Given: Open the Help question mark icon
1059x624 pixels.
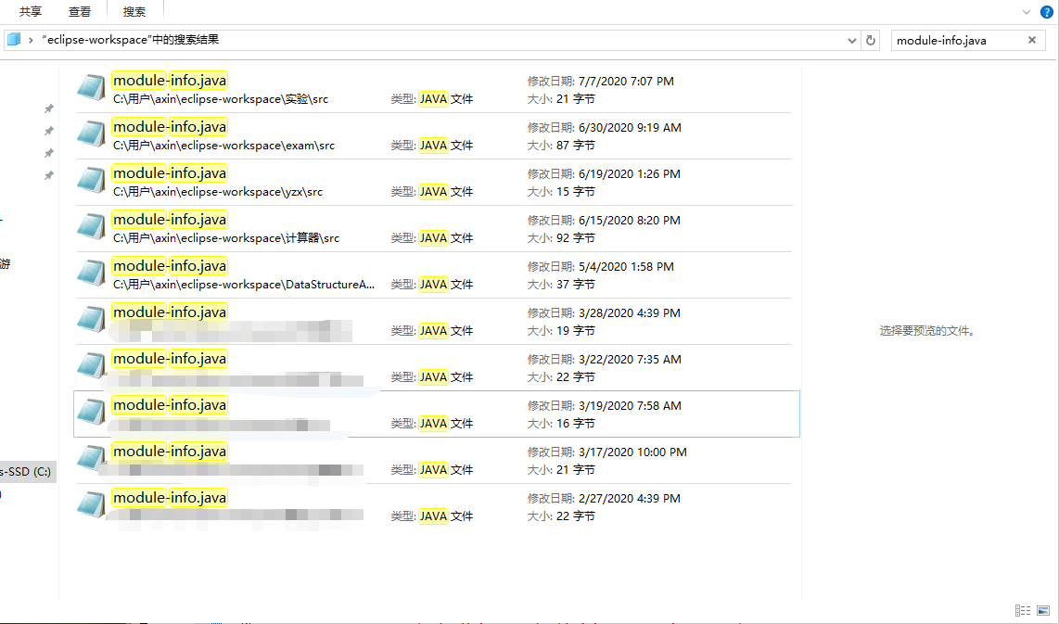Looking at the screenshot, I should point(1047,11).
